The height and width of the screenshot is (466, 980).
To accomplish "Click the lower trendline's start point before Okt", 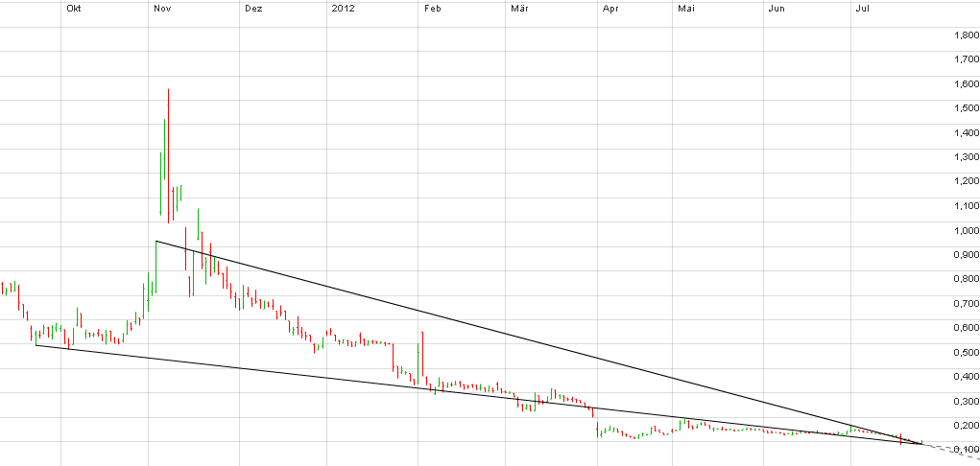I will click(36, 345).
